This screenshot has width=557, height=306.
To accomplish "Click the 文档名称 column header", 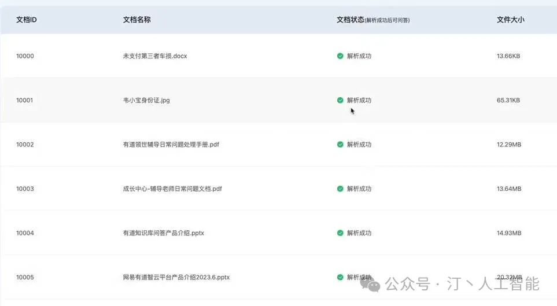I will coord(137,20).
